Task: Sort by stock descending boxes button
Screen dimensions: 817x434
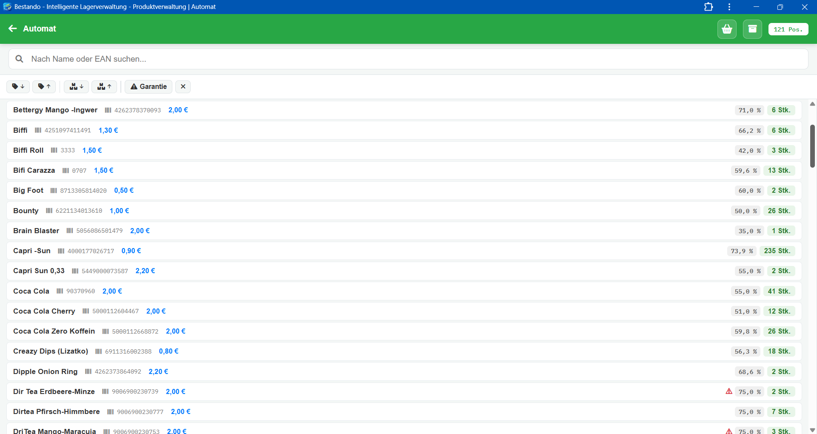Action: tap(77, 87)
